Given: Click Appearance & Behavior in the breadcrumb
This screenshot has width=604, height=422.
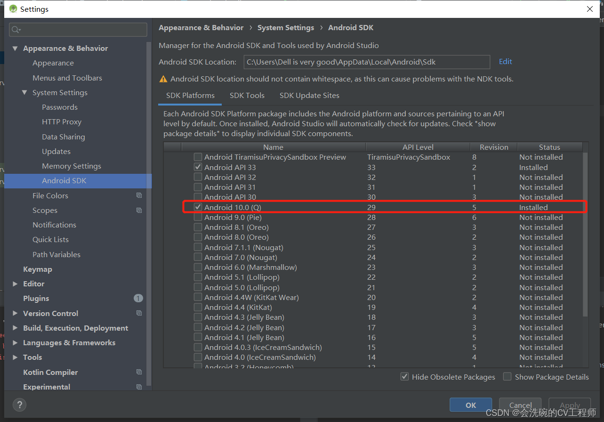Looking at the screenshot, I should 201,28.
